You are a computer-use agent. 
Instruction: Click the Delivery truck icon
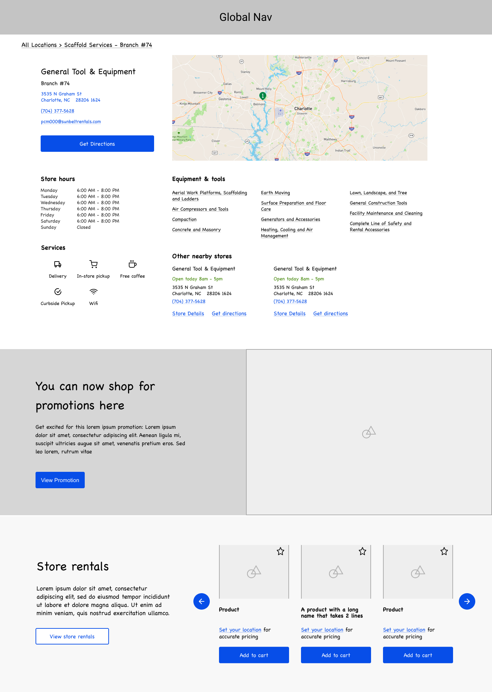pyautogui.click(x=58, y=264)
